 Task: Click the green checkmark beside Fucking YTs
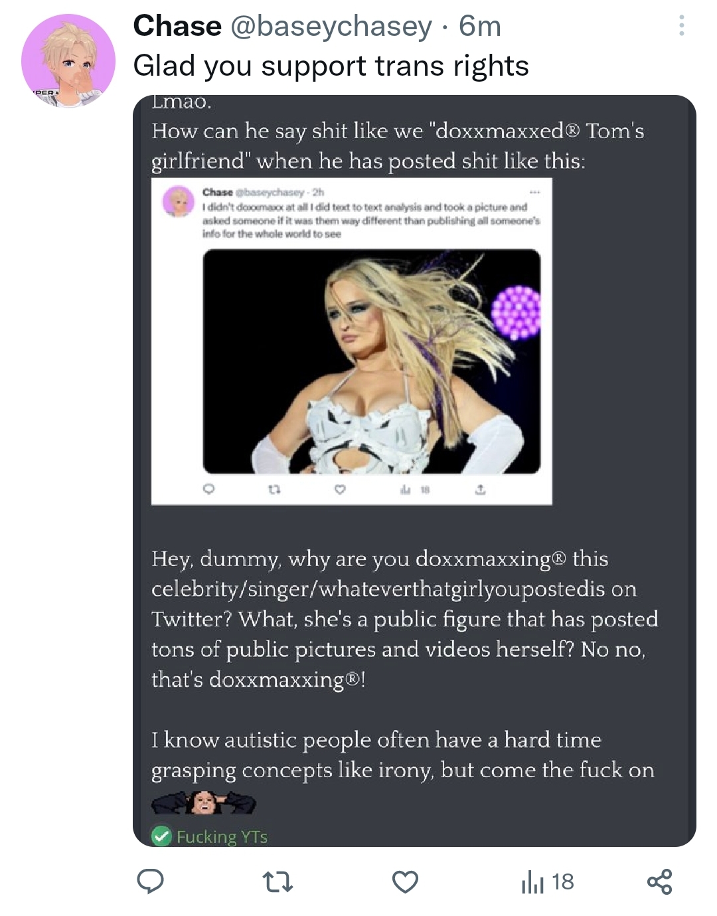161,836
